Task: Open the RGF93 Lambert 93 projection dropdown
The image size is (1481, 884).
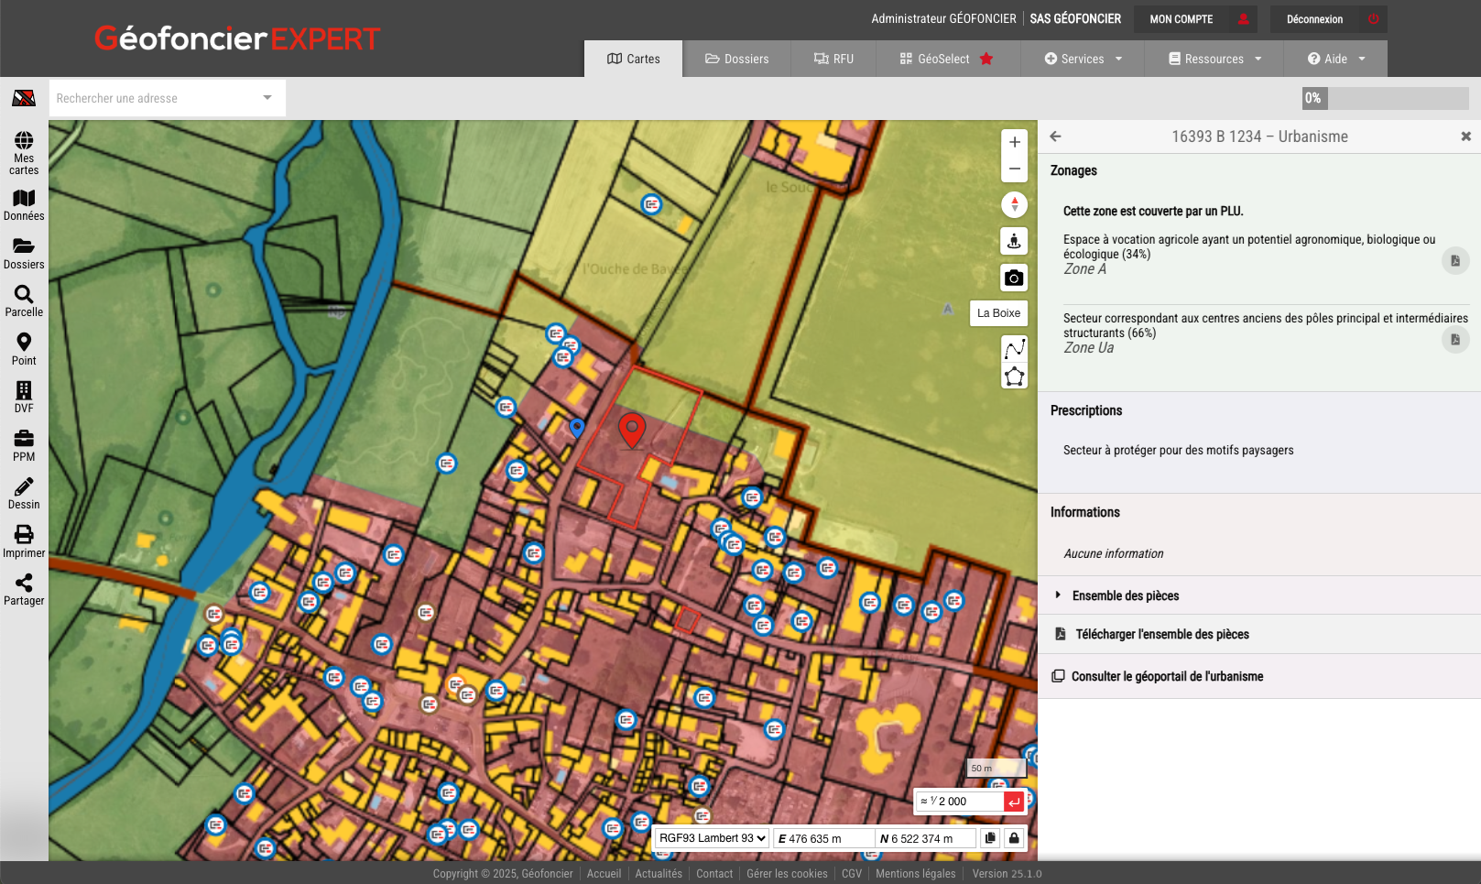Action: [x=712, y=838]
